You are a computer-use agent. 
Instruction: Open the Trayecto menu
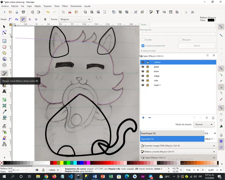point(47,6)
